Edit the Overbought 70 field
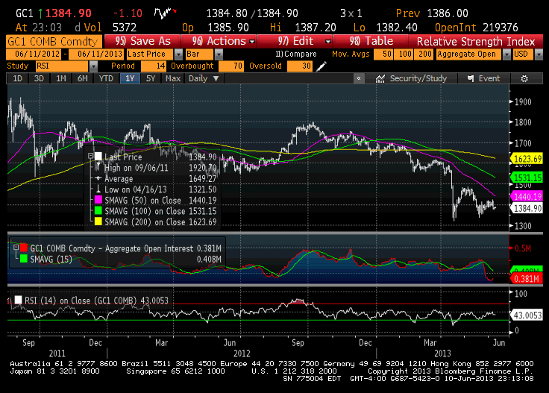Viewport: 549px width, 393px height. coord(230,66)
